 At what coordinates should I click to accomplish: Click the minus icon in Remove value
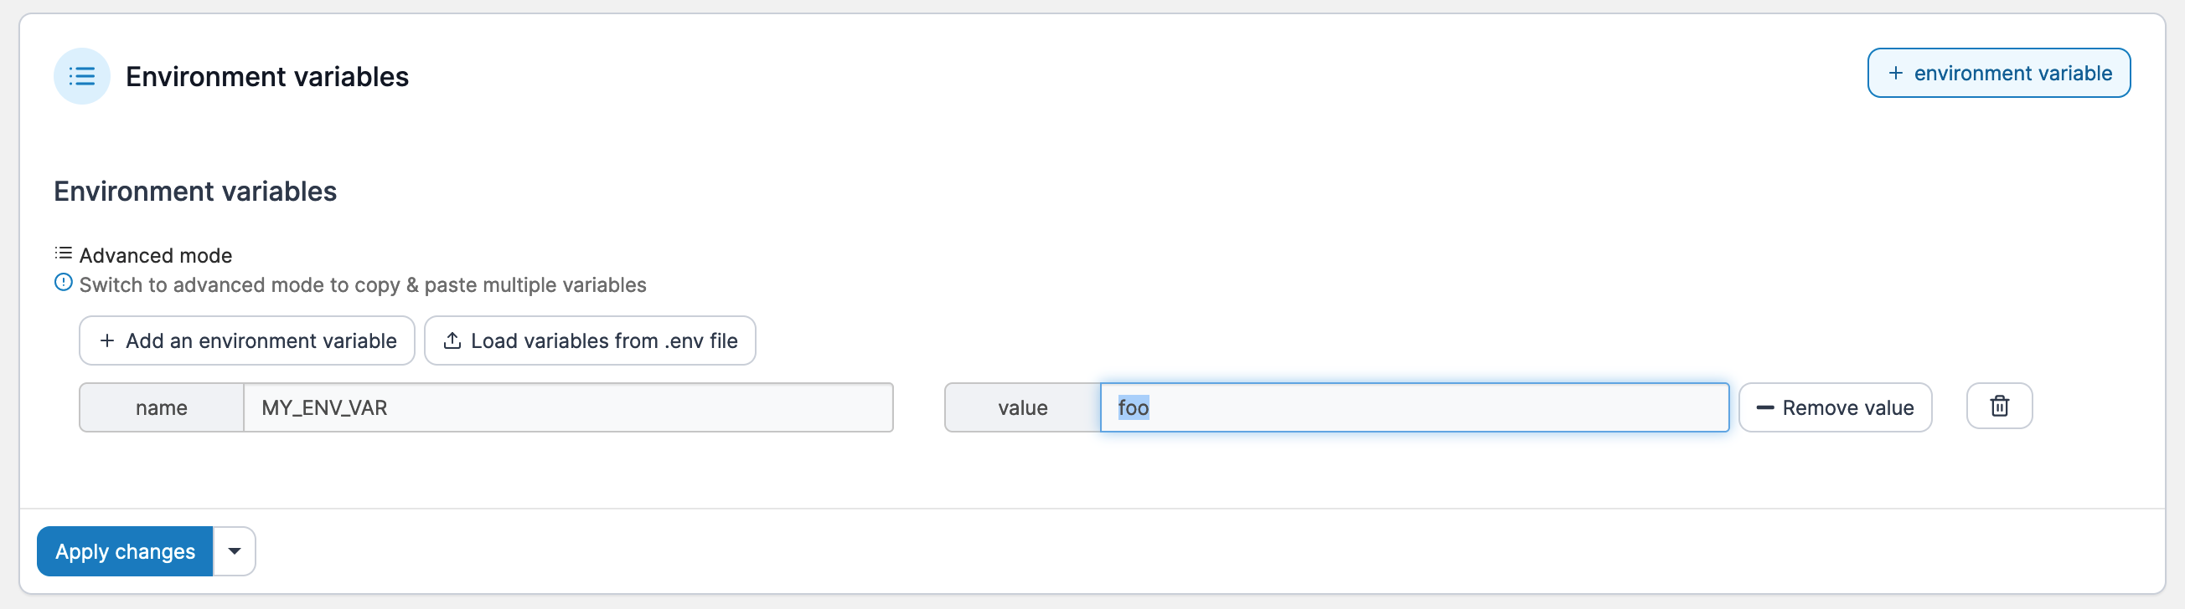(x=1764, y=407)
